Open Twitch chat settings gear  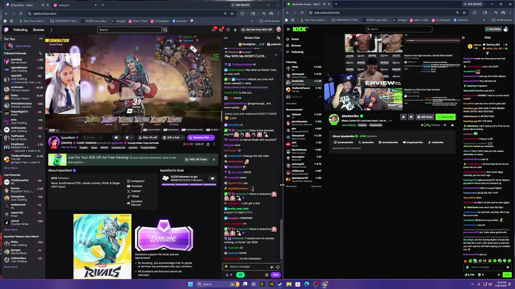coord(266,275)
